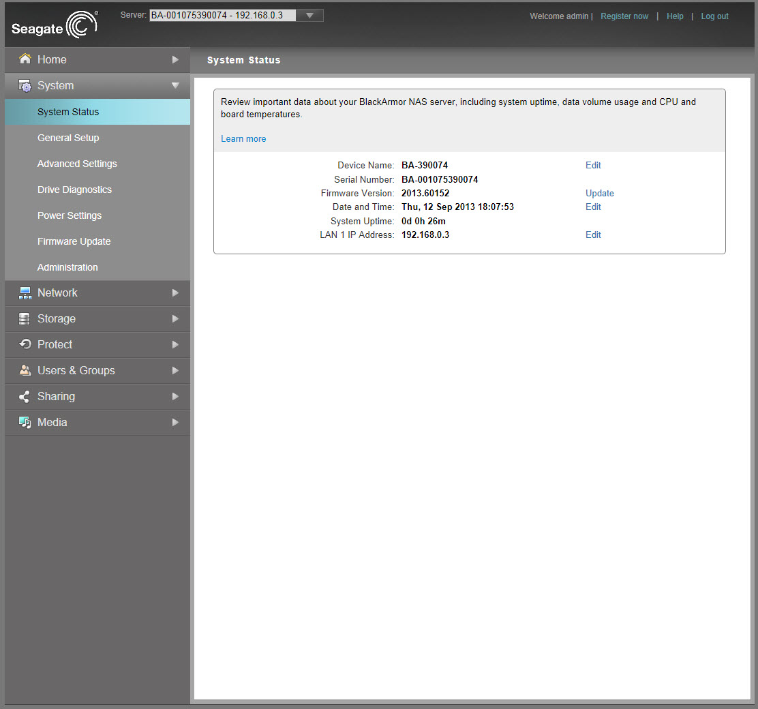The image size is (758, 709).
Task: Expand the Protect menu arrow
Action: [175, 345]
